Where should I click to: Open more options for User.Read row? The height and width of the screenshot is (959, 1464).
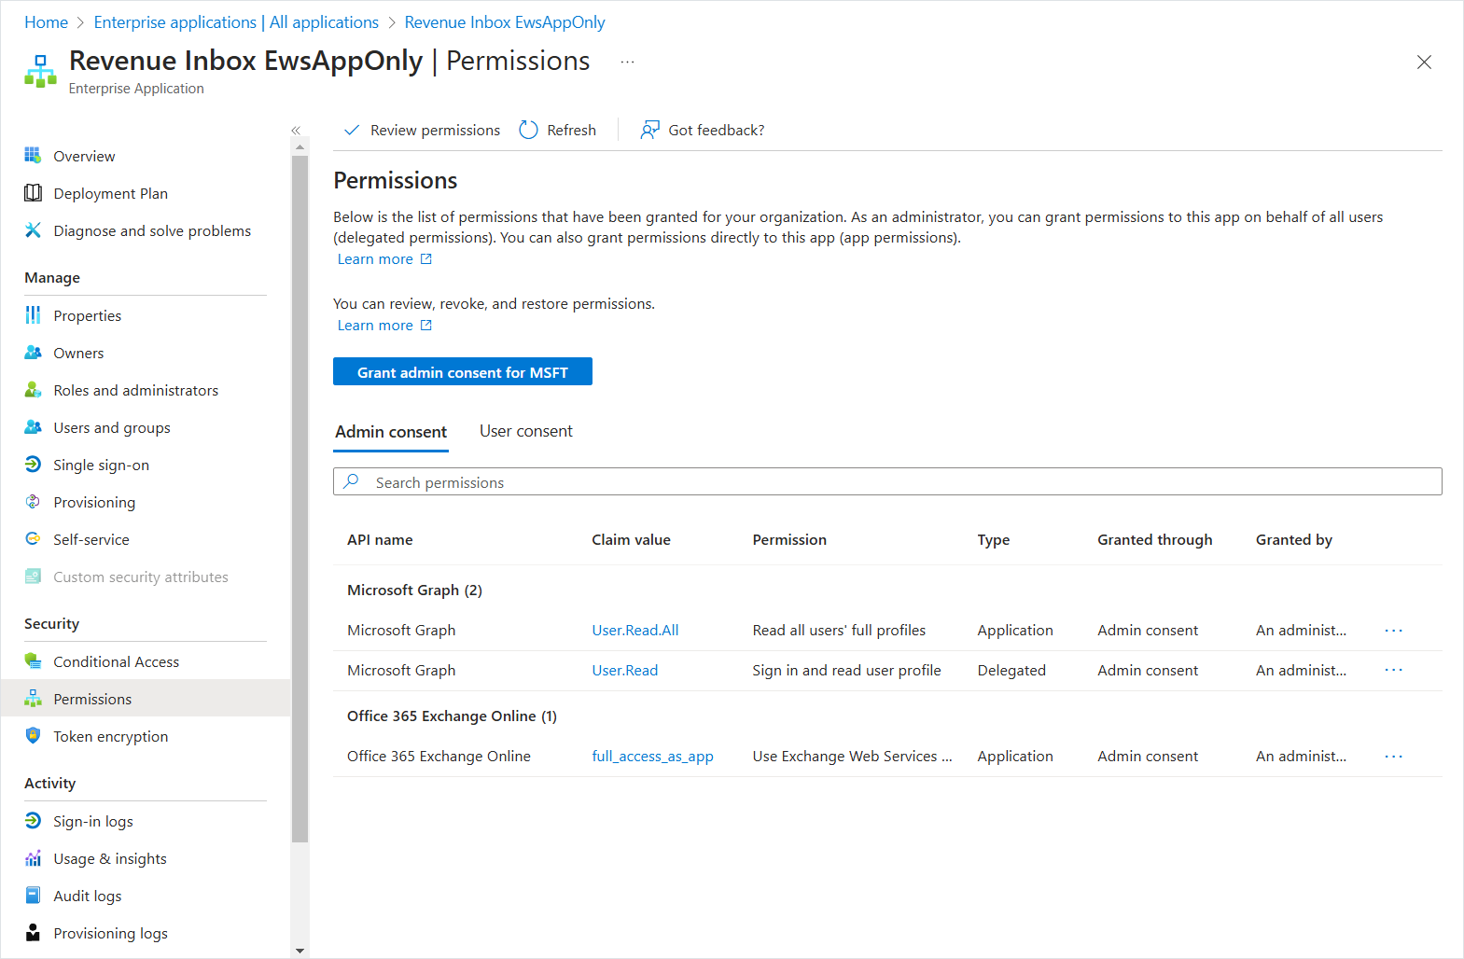[1393, 670]
